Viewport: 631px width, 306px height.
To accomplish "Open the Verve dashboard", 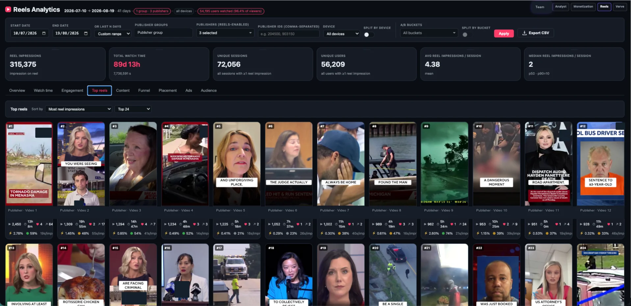I will point(620,7).
